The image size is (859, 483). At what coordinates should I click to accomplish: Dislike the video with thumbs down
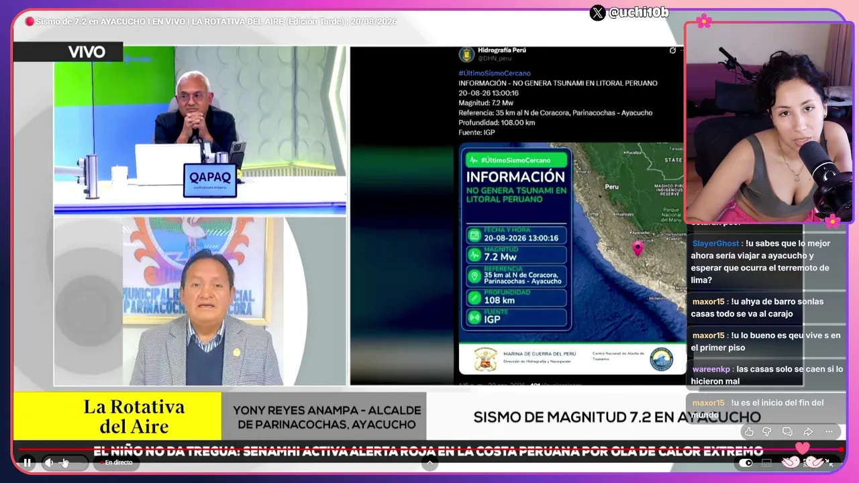pyautogui.click(x=767, y=431)
